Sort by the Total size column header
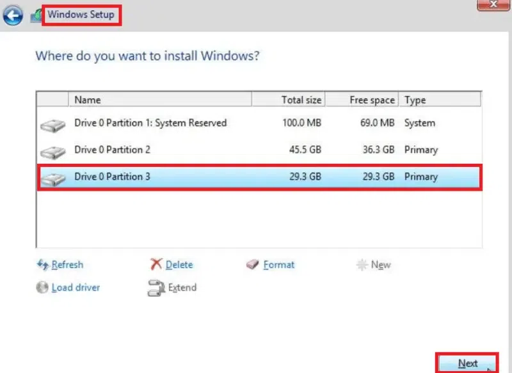 click(x=289, y=100)
